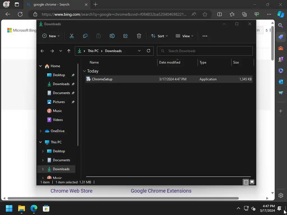Click the Delete trash can icon
The height and width of the screenshot is (215, 287).
[139, 36]
